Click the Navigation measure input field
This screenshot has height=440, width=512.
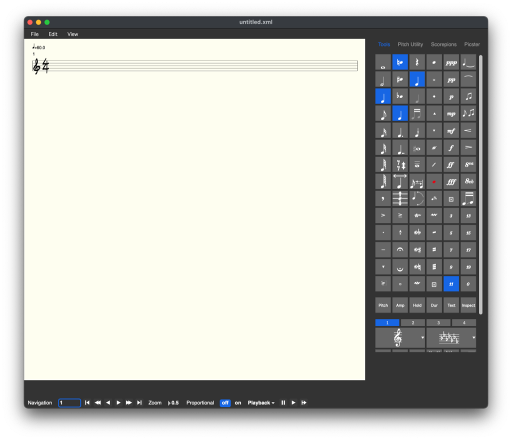coord(69,403)
